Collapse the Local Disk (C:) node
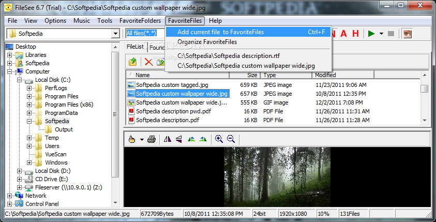Image resolution: width=436 pixels, height=222 pixels. coord(19,80)
